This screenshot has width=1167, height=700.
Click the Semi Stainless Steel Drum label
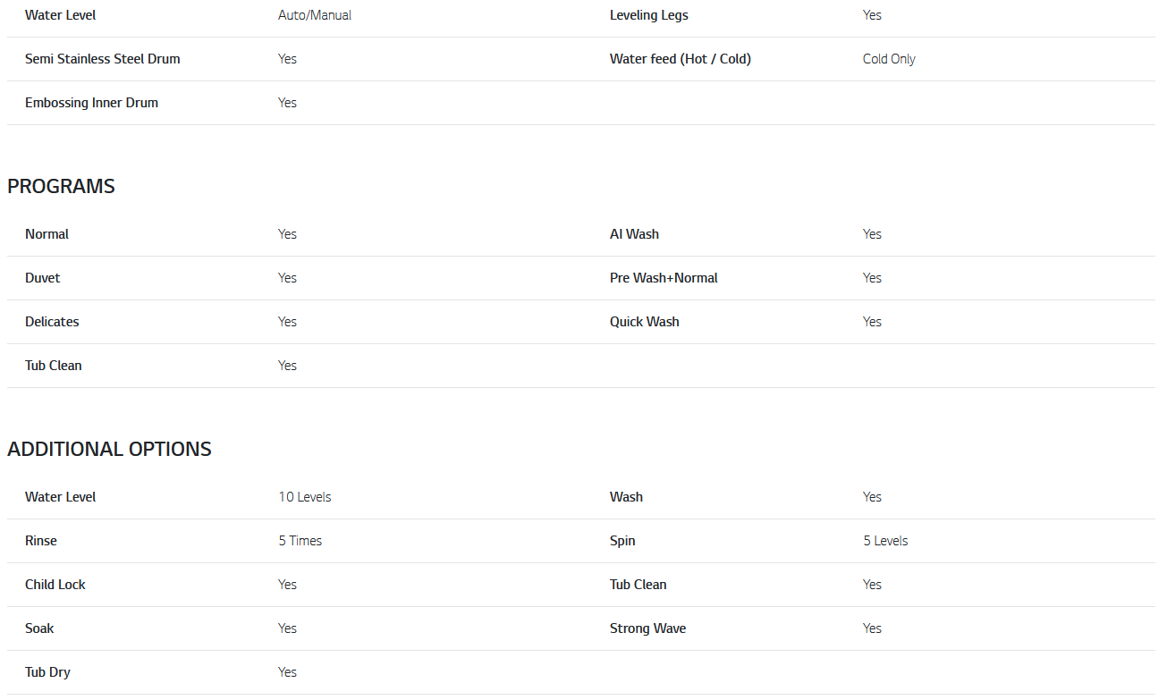click(x=102, y=59)
